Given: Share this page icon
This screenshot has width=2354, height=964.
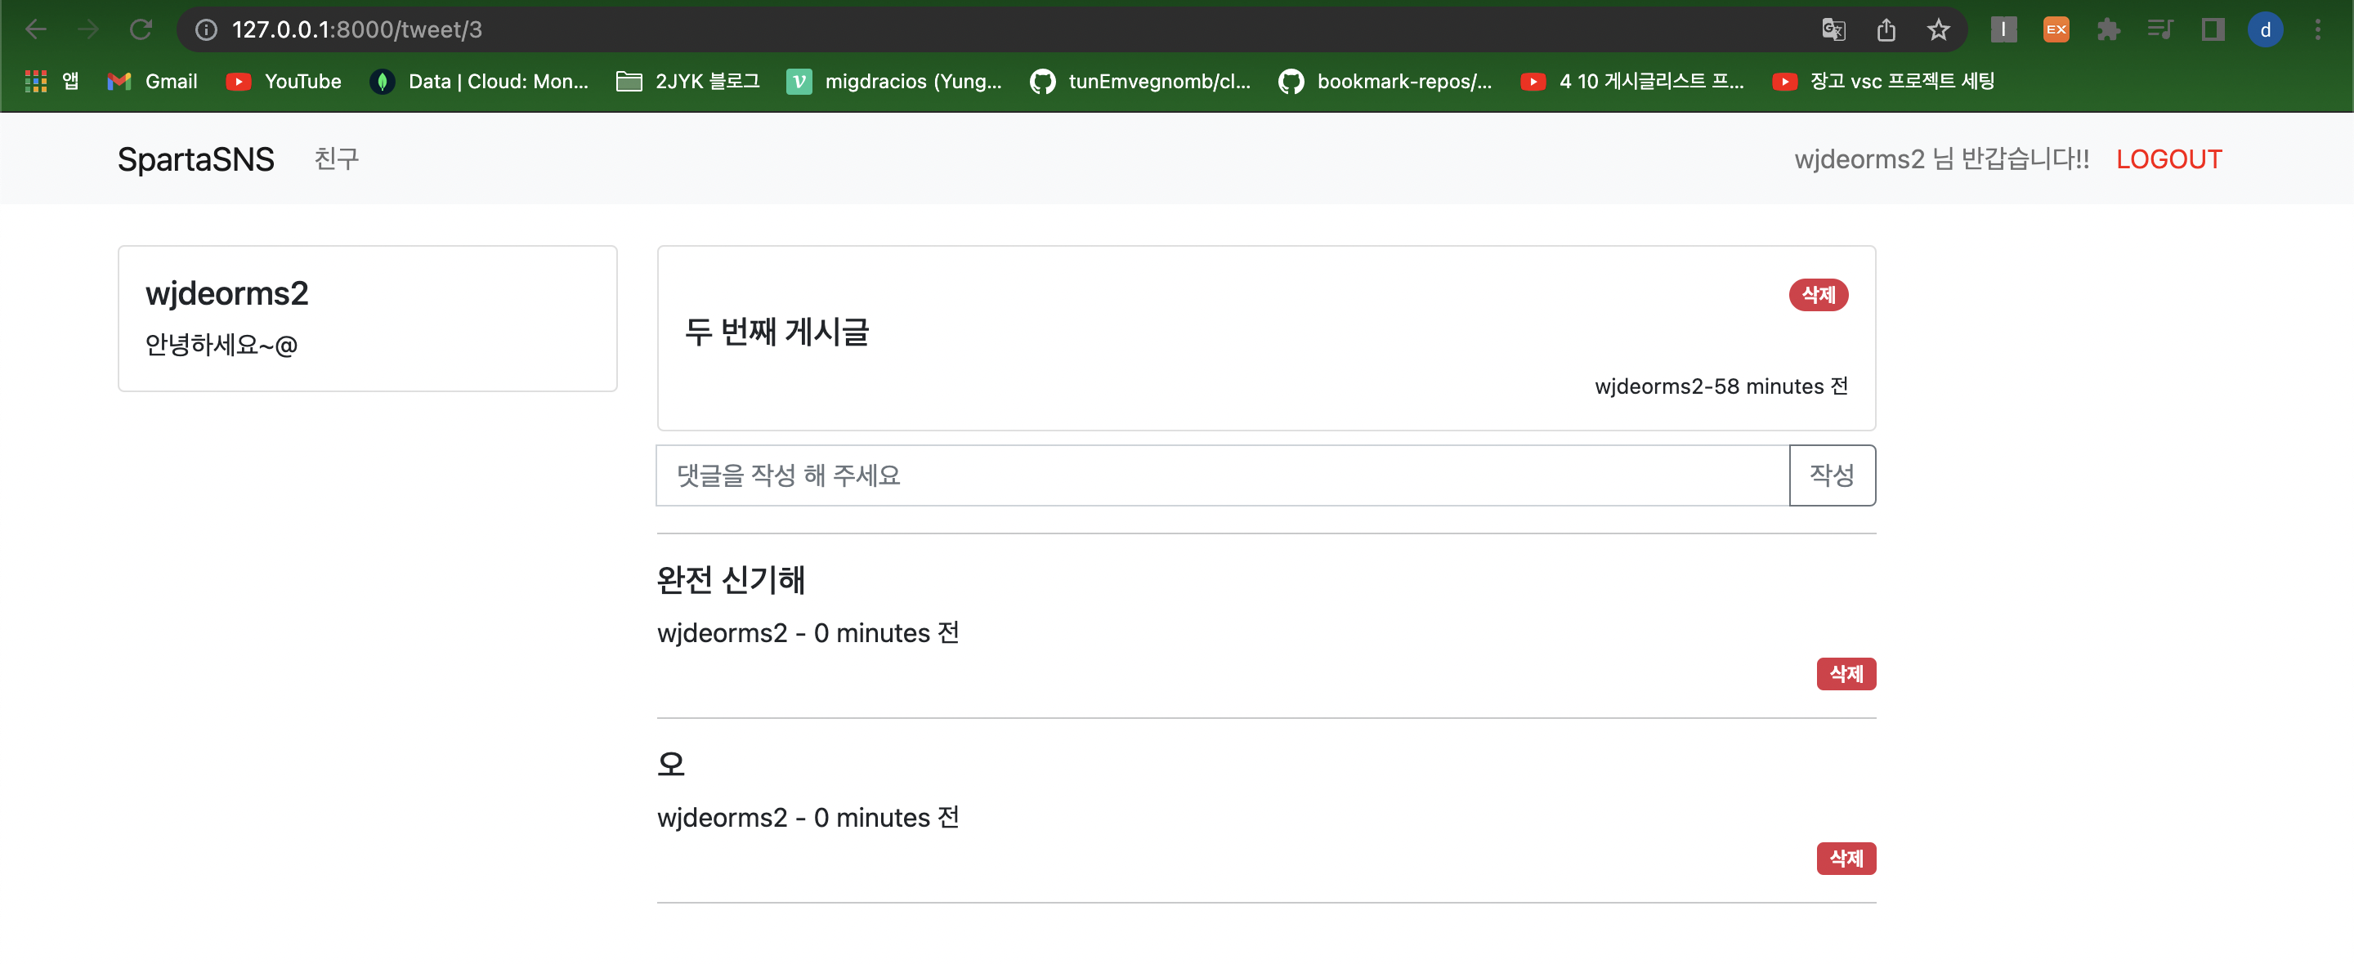Looking at the screenshot, I should pyautogui.click(x=1886, y=30).
